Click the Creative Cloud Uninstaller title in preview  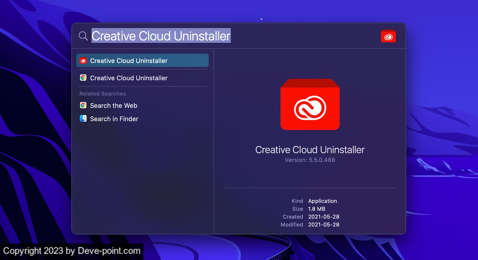(310, 150)
